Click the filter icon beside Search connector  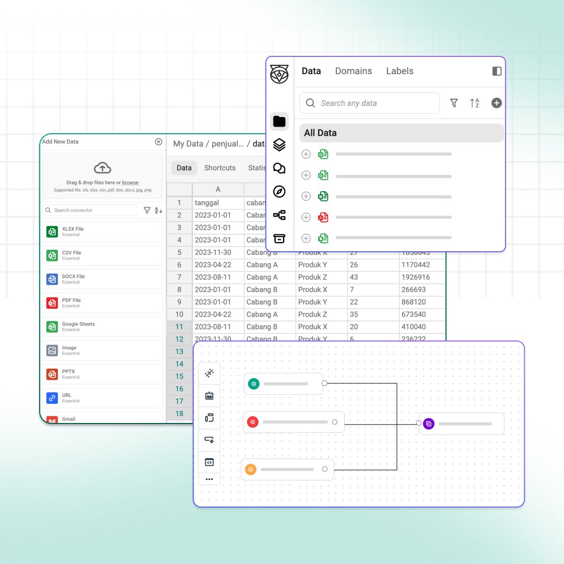(147, 210)
